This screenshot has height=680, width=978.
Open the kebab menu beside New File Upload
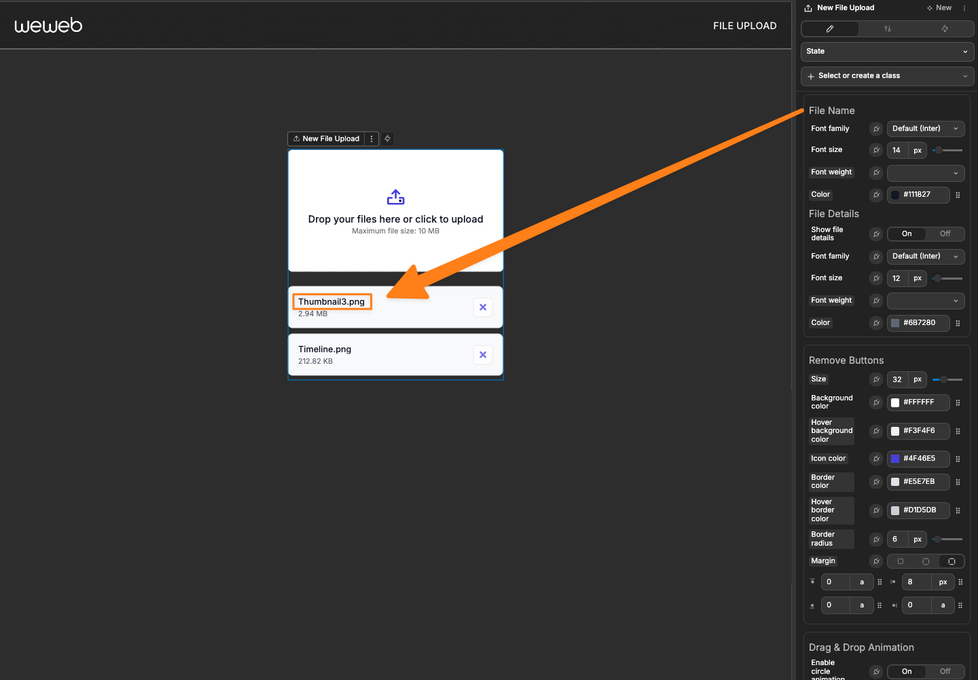click(372, 138)
